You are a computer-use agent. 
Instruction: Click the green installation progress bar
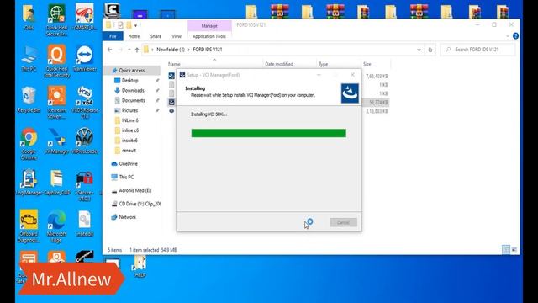(269, 133)
